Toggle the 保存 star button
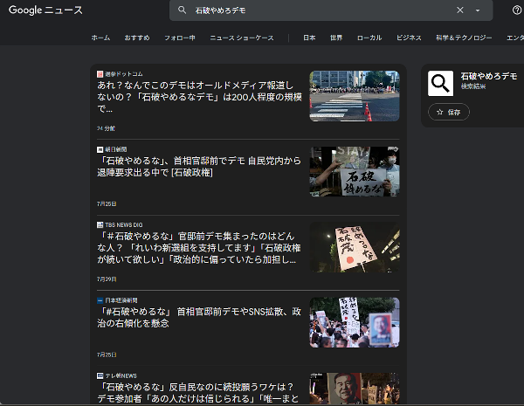524x406 pixels. click(449, 112)
